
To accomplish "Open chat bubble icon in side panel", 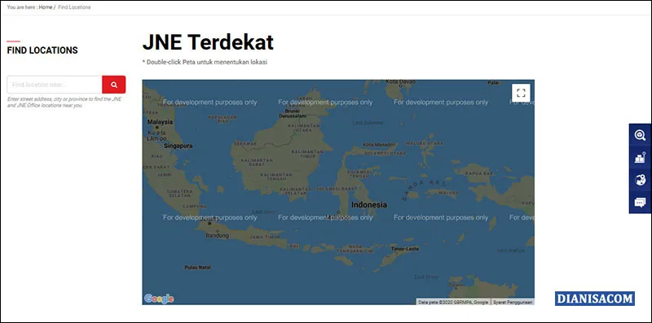I will 640,203.
